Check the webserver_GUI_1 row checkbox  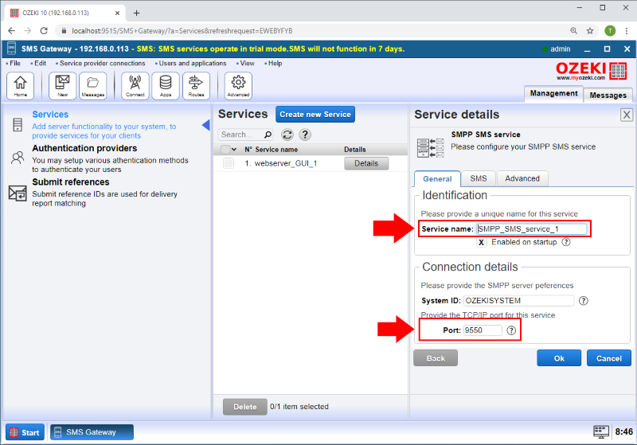[229, 163]
